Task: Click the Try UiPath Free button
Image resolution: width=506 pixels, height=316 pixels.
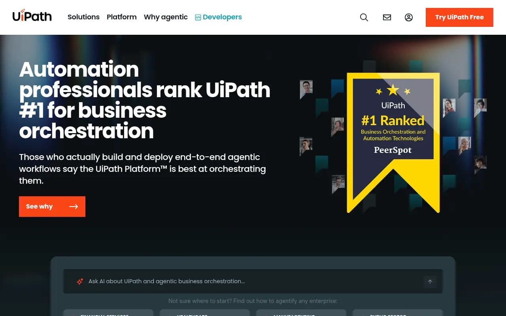Action: click(459, 17)
